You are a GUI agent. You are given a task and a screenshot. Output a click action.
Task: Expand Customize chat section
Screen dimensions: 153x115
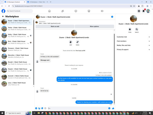click(133, 37)
